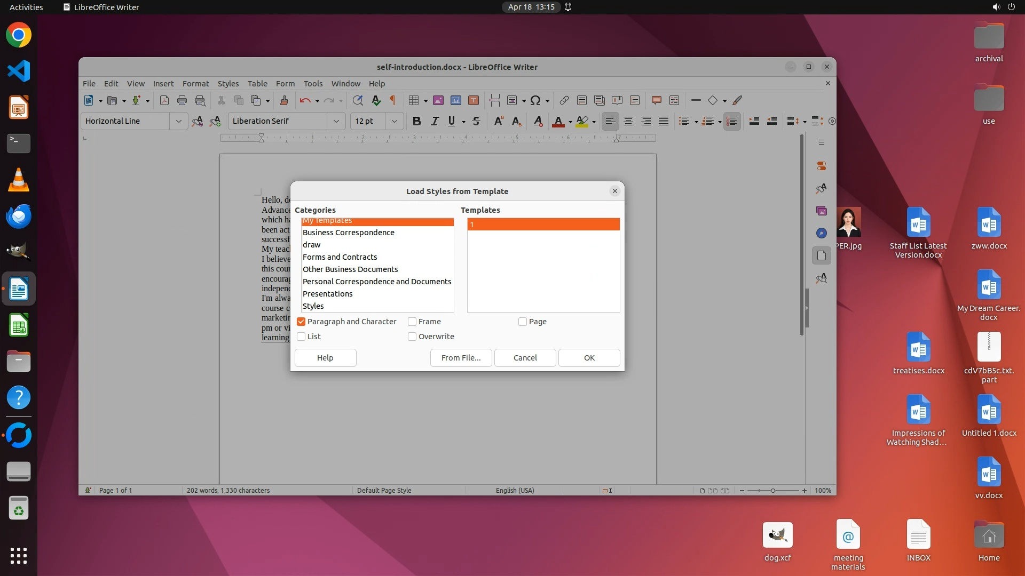This screenshot has width=1025, height=576.
Task: Expand the font name dropdown
Action: click(x=336, y=121)
